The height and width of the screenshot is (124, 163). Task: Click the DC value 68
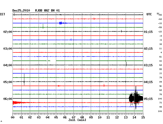pos(160,90)
